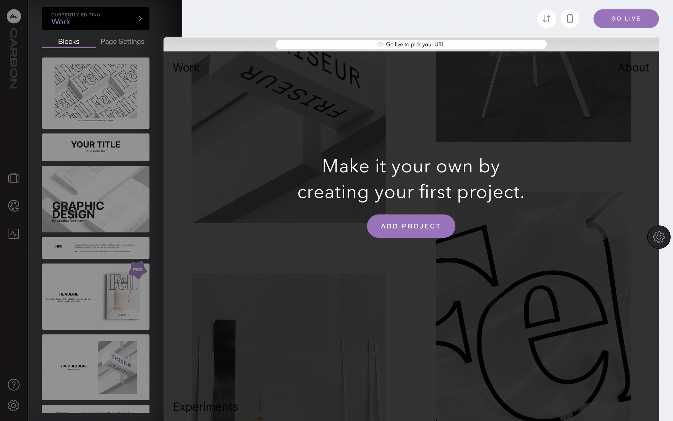673x421 pixels.
Task: Open the settings gear icon bottom-left
Action: (x=13, y=406)
